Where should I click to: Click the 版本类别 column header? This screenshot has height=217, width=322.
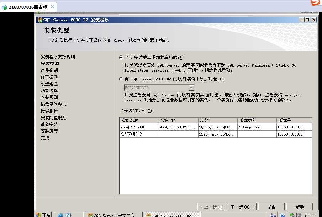(257, 121)
